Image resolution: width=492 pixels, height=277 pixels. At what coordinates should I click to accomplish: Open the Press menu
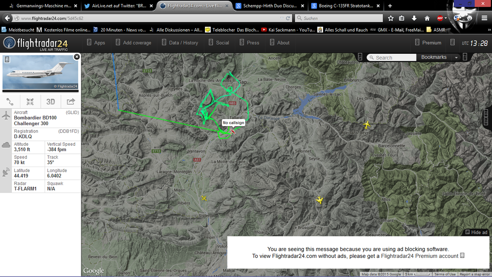click(249, 43)
